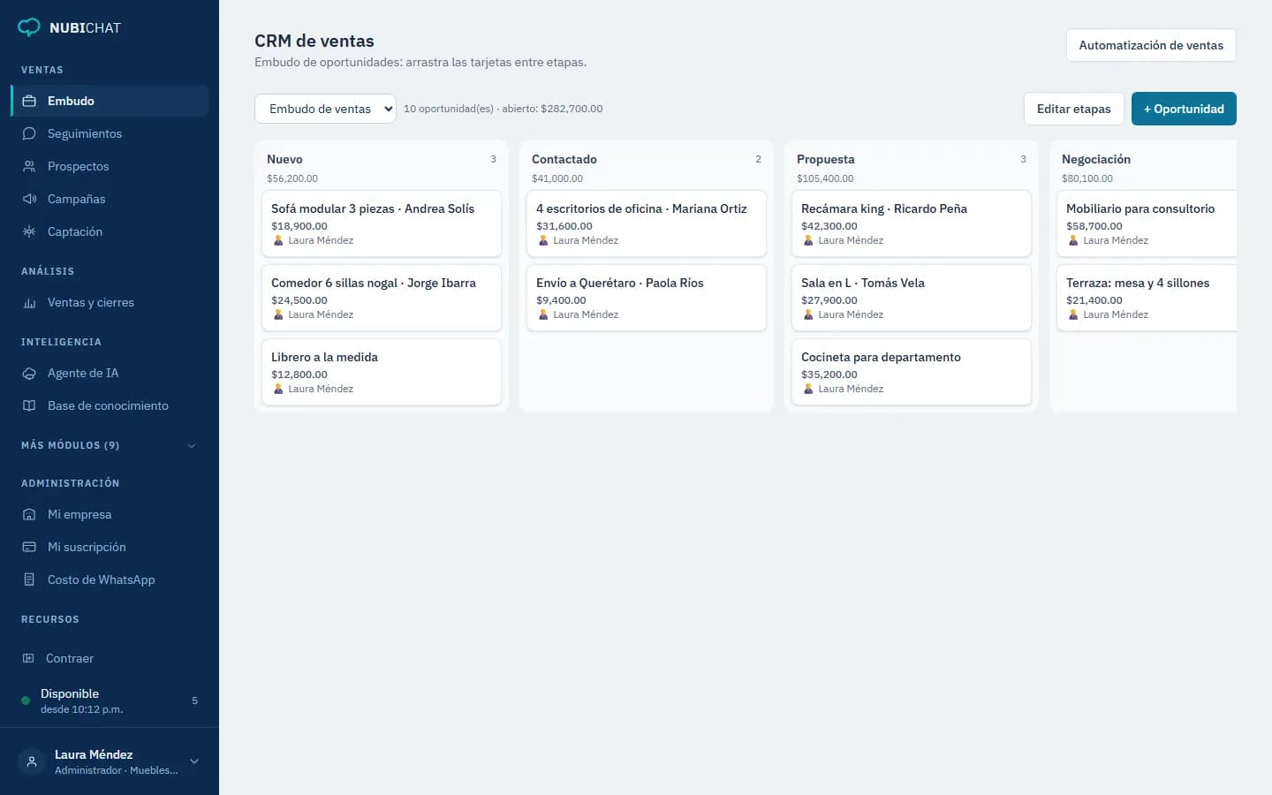Click the Agente de IA icon
Screen dimensions: 1272x795
(29, 373)
